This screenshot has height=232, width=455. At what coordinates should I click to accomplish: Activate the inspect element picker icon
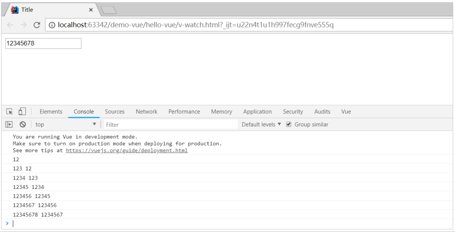pos(10,112)
